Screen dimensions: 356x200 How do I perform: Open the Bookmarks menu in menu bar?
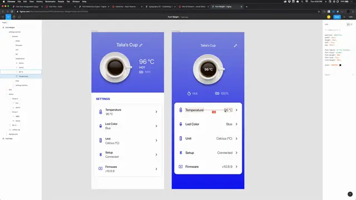point(50,1)
